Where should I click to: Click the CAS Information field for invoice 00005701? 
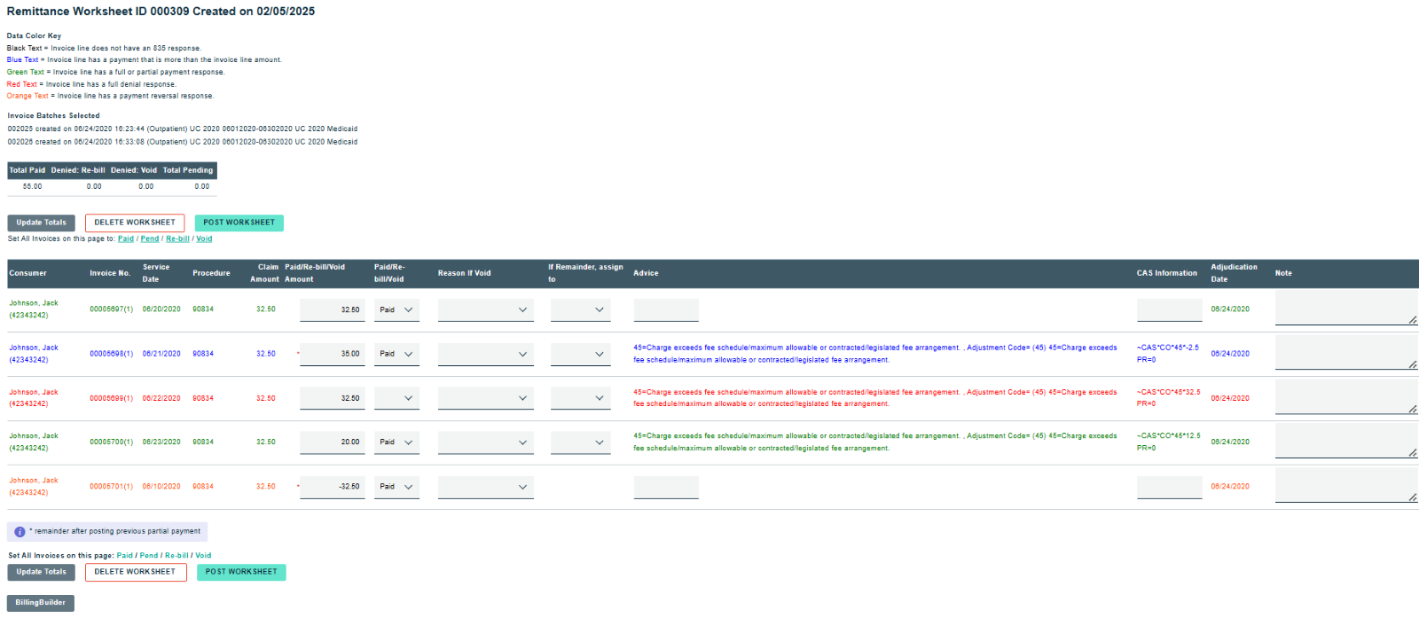1169,487
